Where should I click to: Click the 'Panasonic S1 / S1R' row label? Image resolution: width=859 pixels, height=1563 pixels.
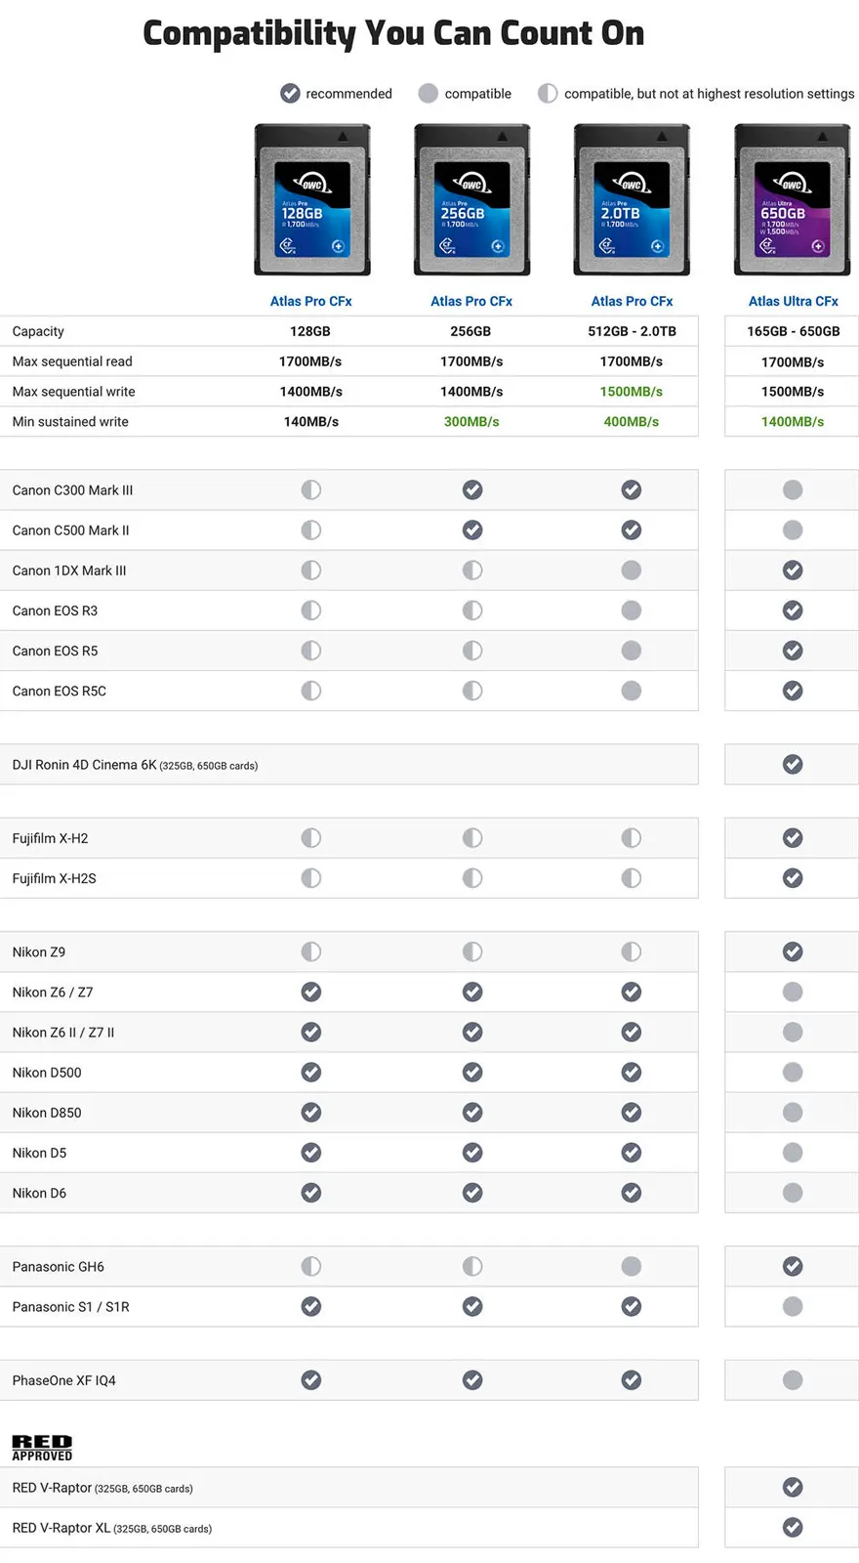pos(70,1307)
